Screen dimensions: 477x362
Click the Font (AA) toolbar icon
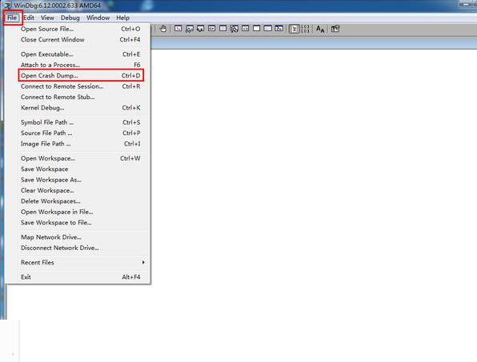[x=320, y=29]
